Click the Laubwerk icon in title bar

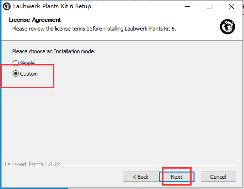[x=7, y=6]
